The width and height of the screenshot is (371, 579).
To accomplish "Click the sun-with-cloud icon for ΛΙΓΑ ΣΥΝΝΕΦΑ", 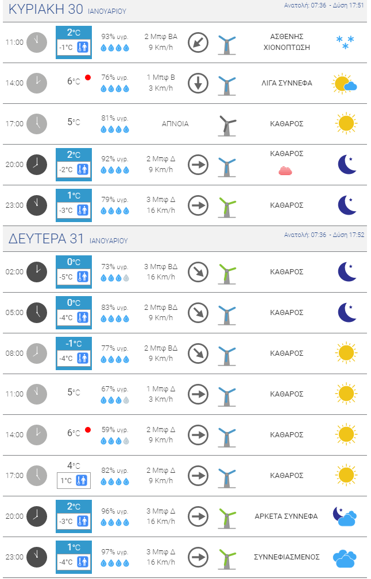I will (345, 83).
